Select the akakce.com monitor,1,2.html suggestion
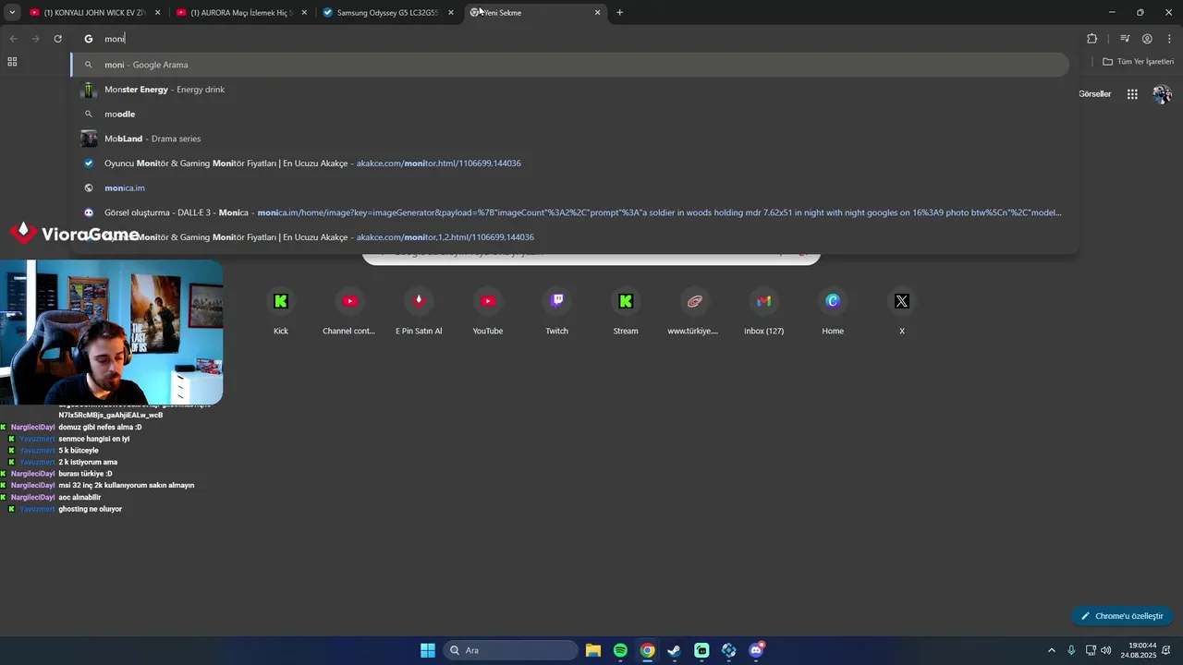 (x=570, y=237)
